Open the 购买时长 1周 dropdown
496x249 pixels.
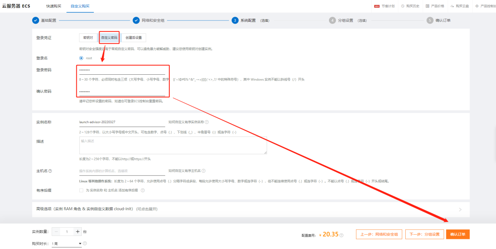coord(67,244)
